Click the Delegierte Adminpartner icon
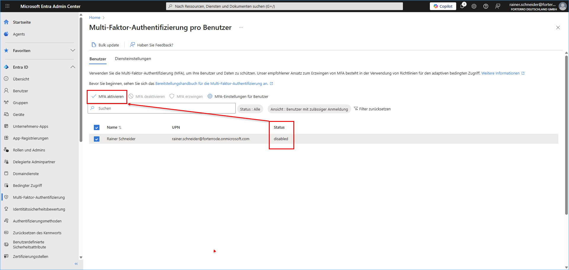Screen dimensions: 569x270 coord(6,162)
